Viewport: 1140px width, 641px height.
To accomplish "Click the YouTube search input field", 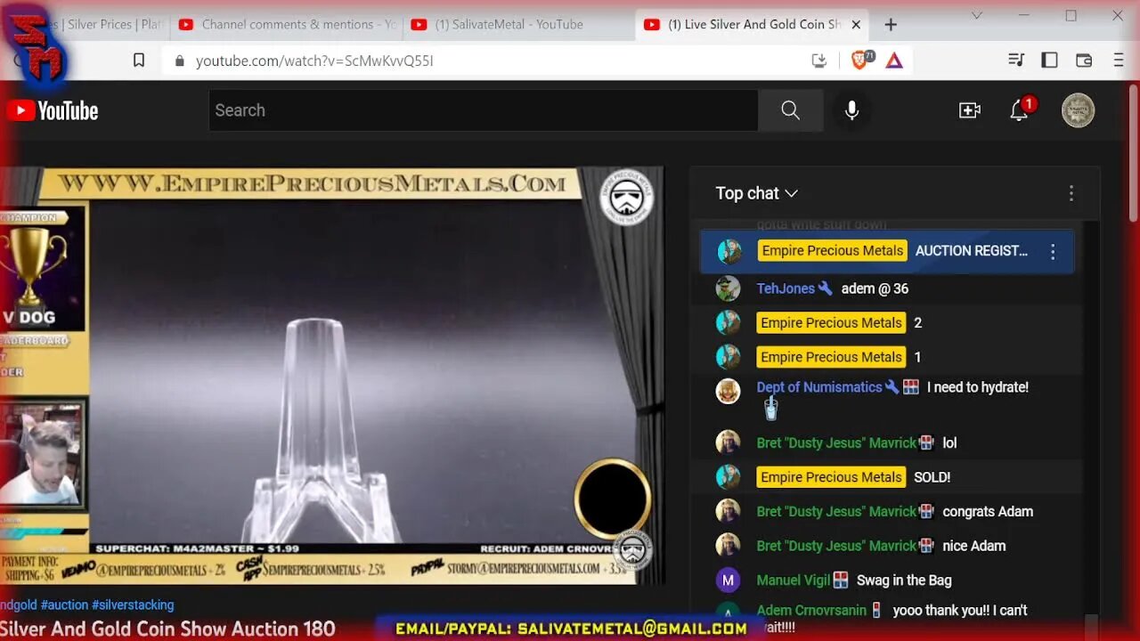I will pos(484,110).
